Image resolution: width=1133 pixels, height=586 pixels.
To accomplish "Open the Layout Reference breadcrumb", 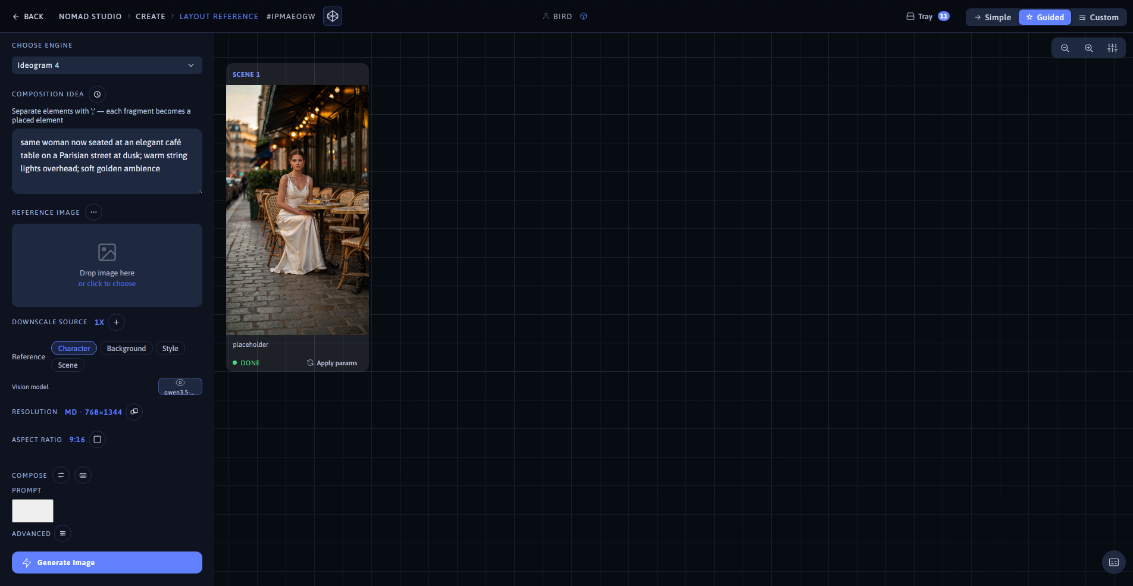I will tap(219, 17).
